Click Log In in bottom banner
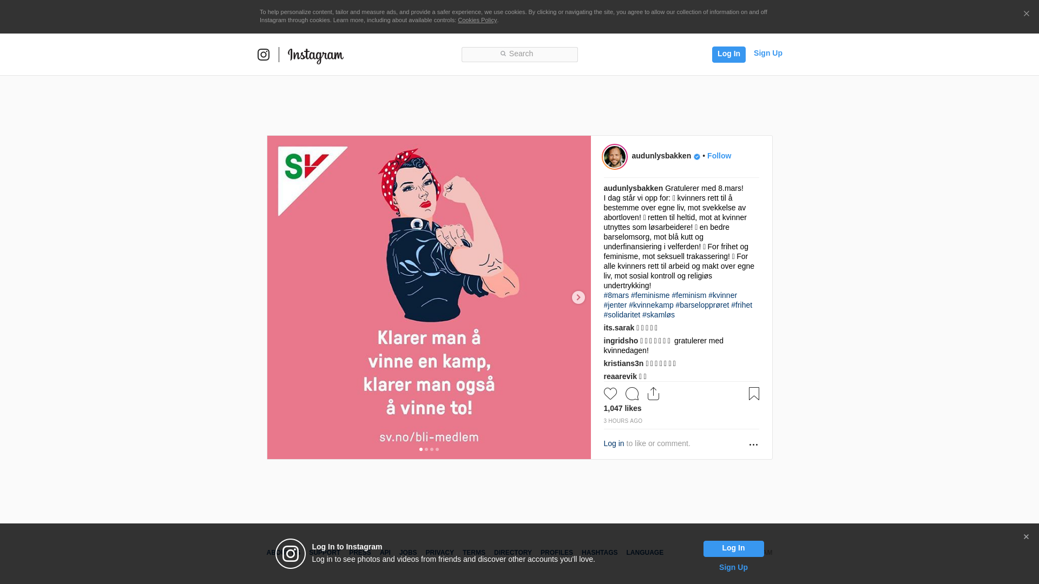 [x=733, y=548]
